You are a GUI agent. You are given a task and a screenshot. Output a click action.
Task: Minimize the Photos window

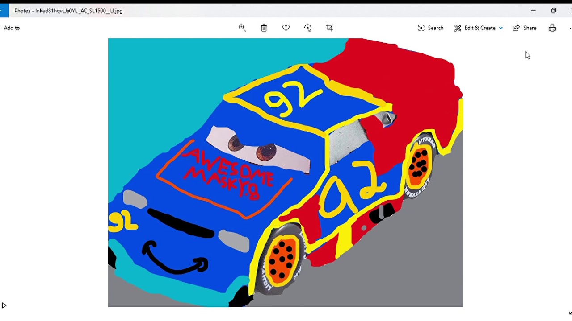click(x=533, y=11)
